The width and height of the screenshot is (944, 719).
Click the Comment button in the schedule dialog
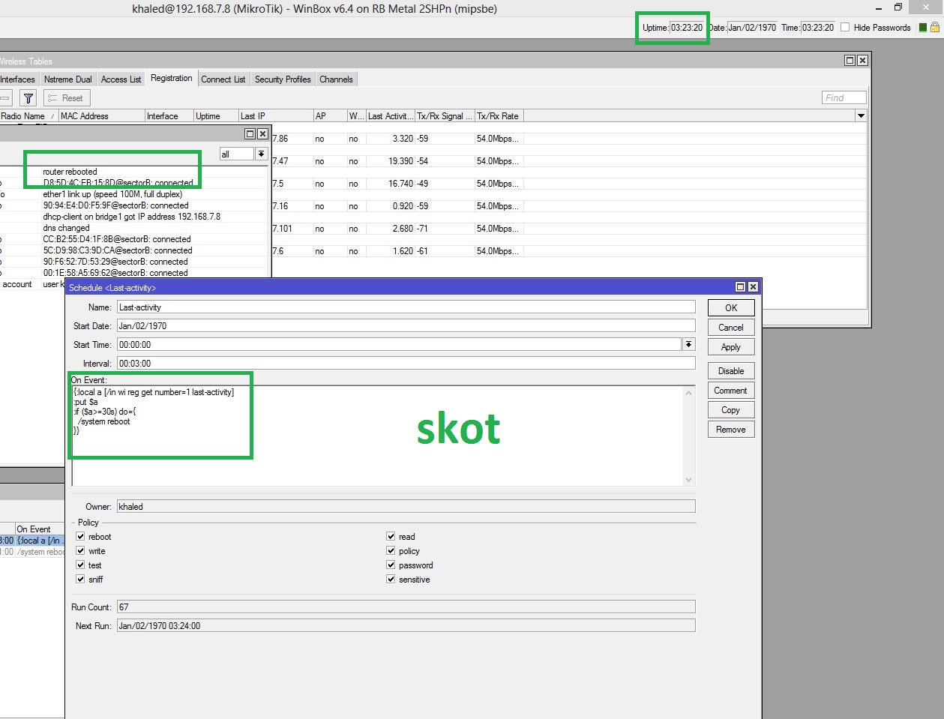(x=730, y=390)
